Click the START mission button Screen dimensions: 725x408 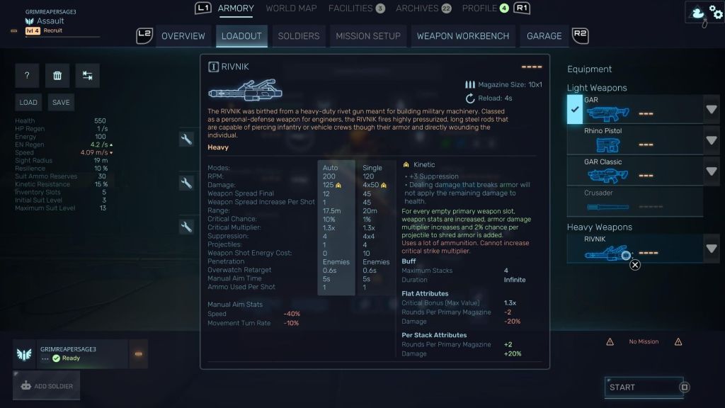pos(643,387)
